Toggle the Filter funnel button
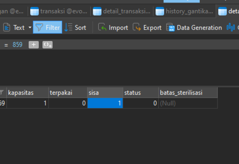Image resolution: width=239 pixels, height=164 pixels. pos(47,27)
